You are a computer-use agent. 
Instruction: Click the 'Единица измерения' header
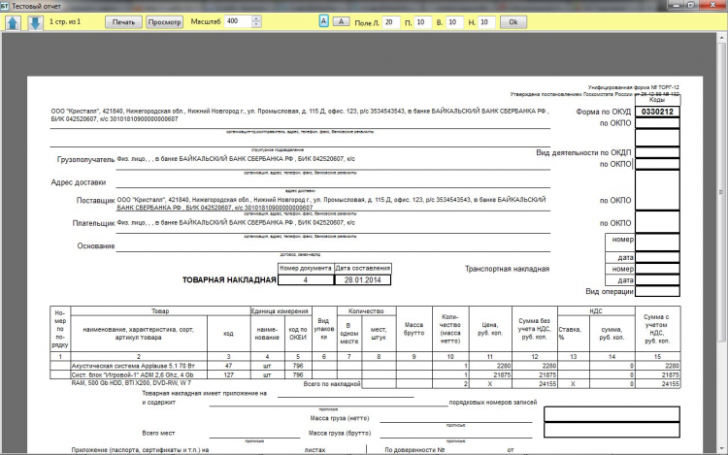[x=280, y=311]
